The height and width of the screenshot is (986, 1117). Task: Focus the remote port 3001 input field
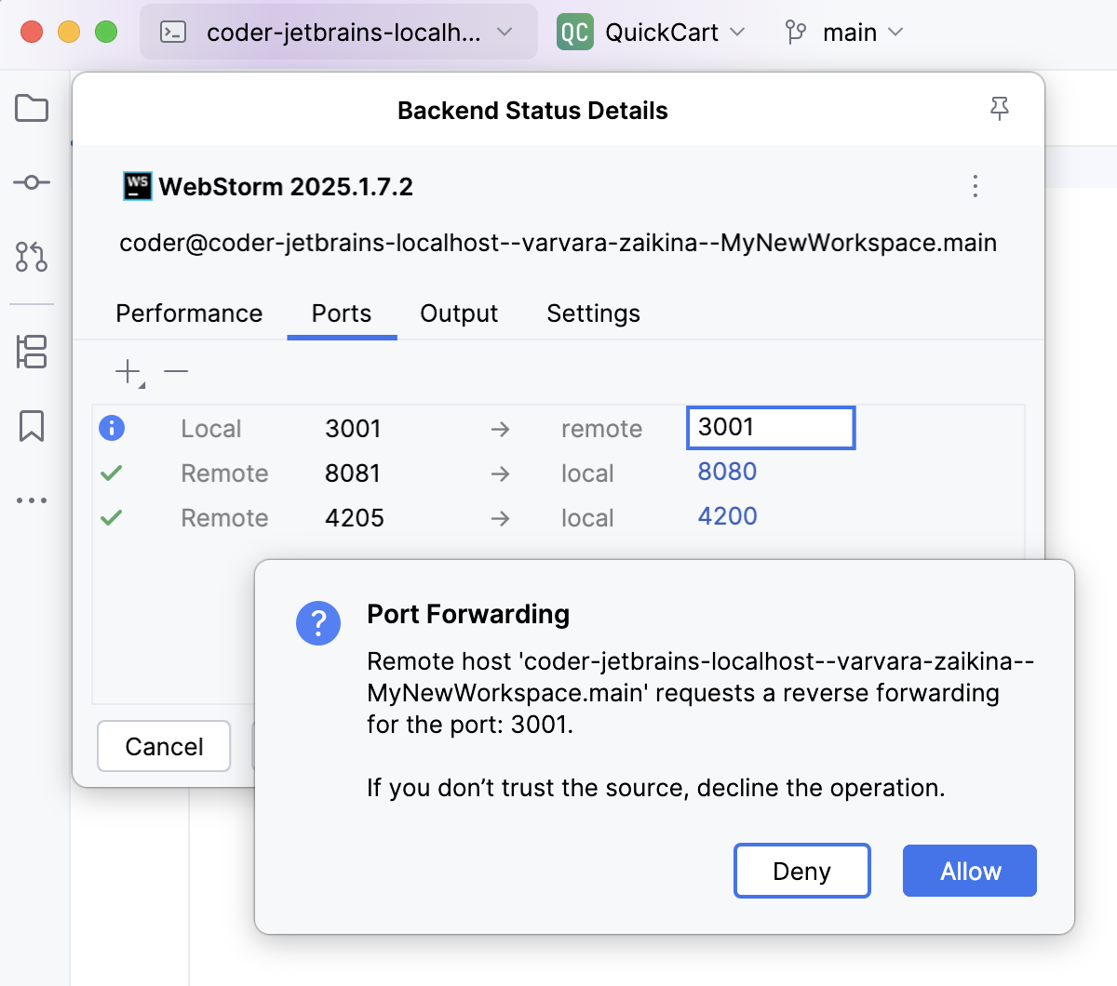(x=771, y=428)
